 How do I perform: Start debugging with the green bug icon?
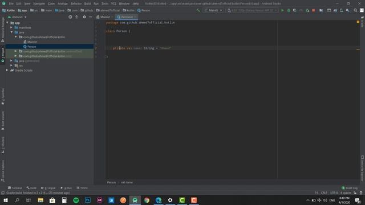click(x=289, y=10)
